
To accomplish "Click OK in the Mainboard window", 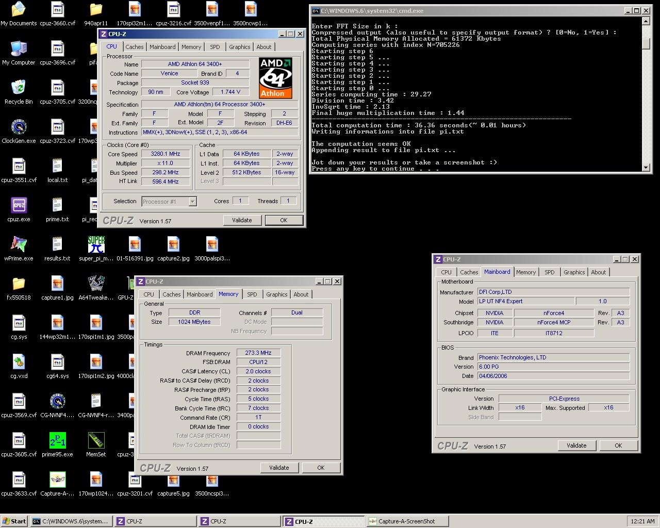I will coord(618,445).
